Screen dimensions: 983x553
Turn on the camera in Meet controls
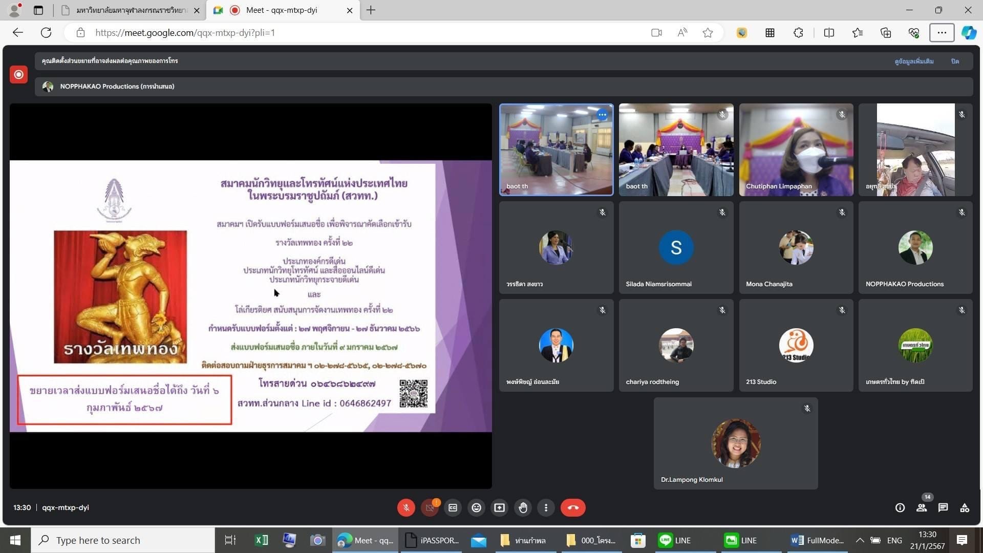coord(430,507)
